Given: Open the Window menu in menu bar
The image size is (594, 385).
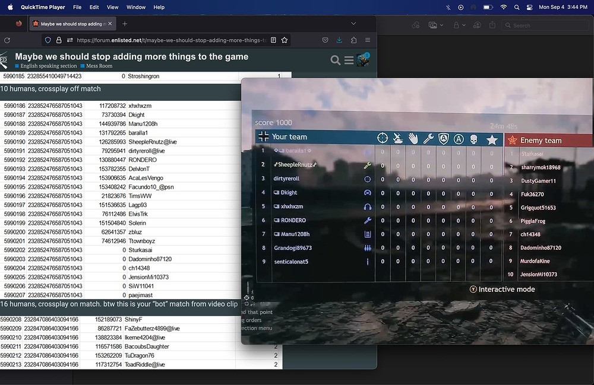Looking at the screenshot, I should pos(136,7).
